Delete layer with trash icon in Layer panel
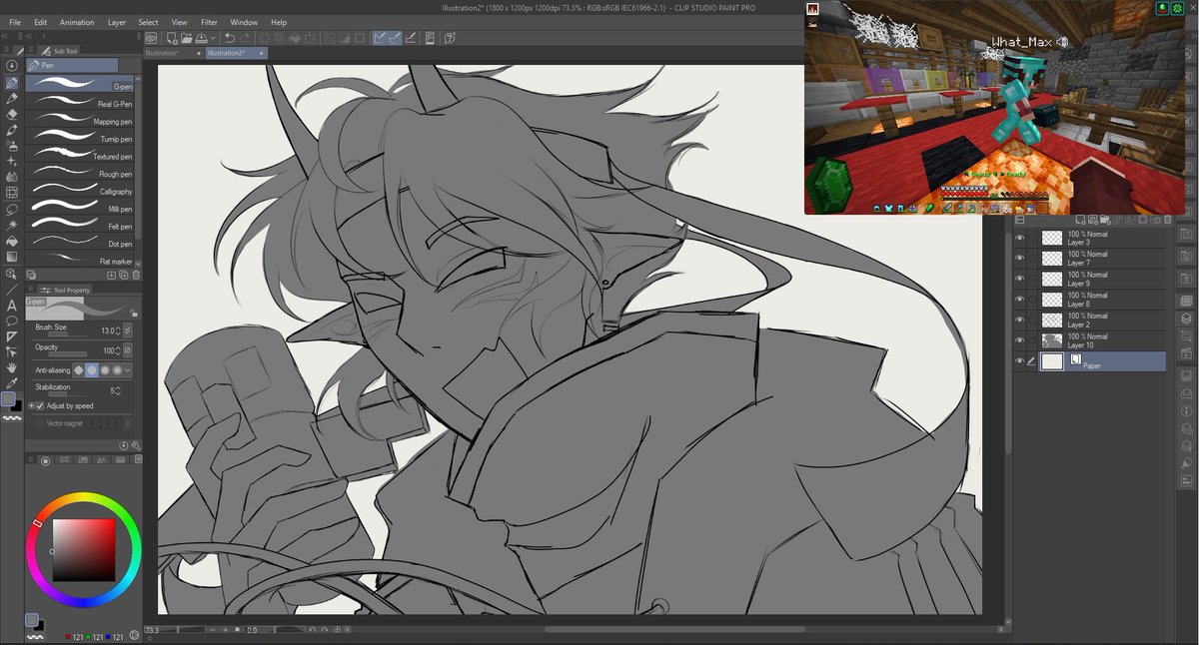This screenshot has width=1199, height=645. [1167, 220]
